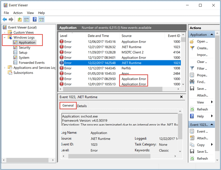Toggle Show/Hide Console Tree toolbar icon
The image size is (221, 170).
(27, 19)
